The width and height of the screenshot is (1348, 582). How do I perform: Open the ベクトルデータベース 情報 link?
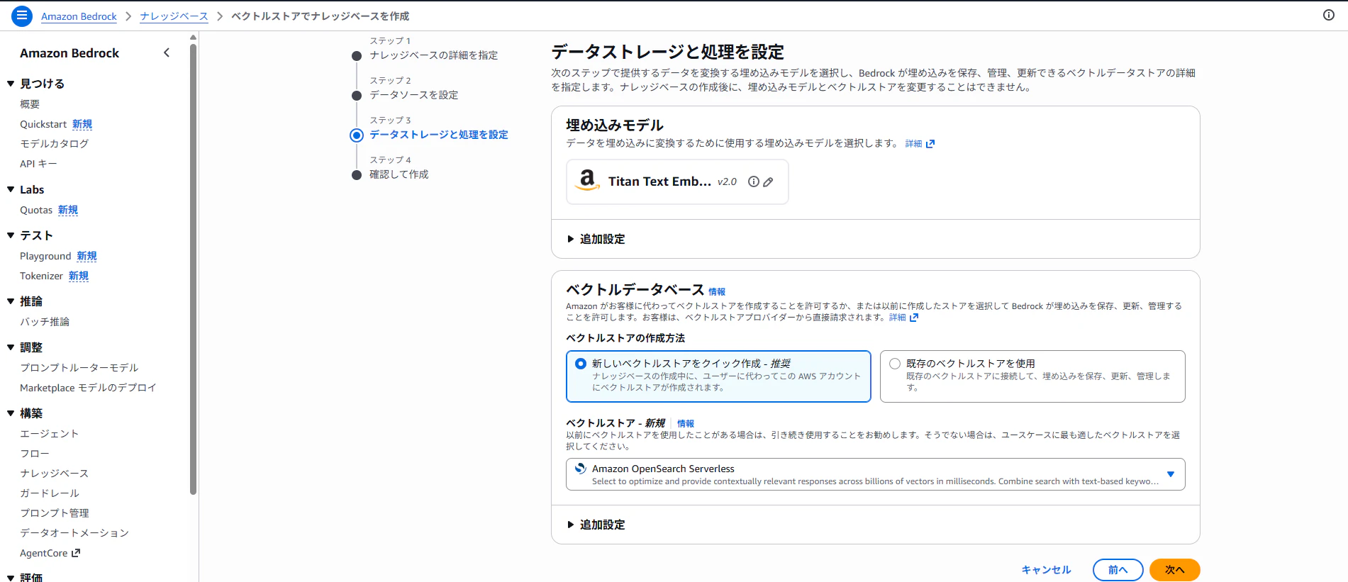(717, 292)
